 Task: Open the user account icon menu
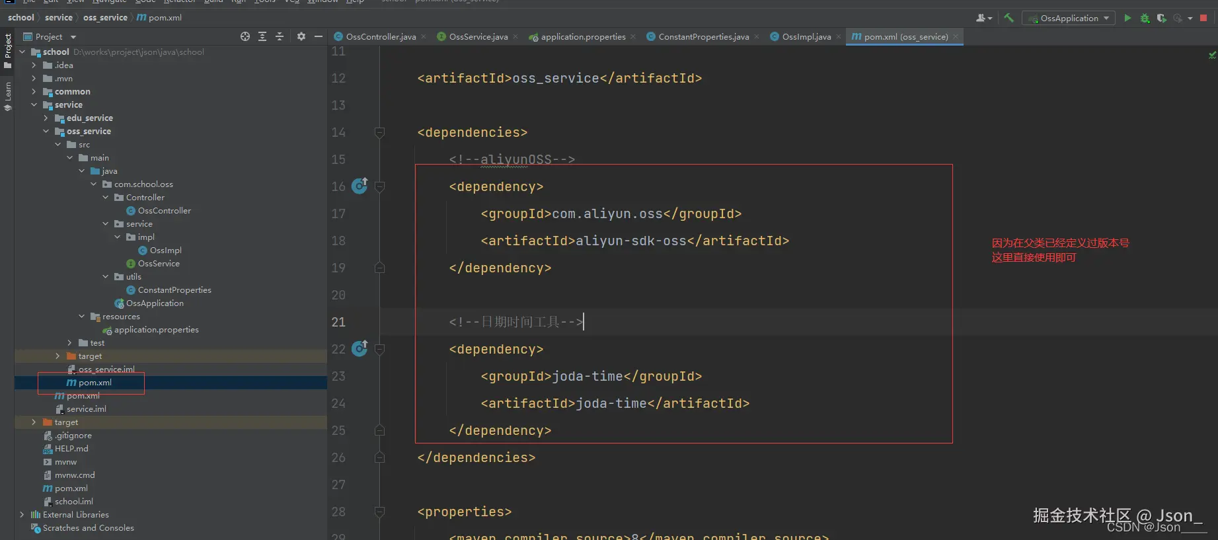(983, 18)
